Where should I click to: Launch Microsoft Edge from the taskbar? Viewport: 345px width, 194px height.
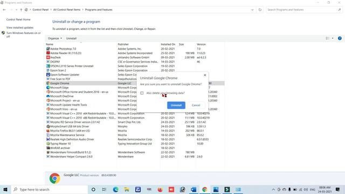pos(115,189)
